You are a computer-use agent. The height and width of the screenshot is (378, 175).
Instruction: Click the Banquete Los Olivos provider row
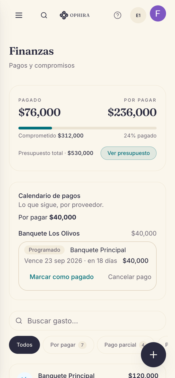[87, 234]
